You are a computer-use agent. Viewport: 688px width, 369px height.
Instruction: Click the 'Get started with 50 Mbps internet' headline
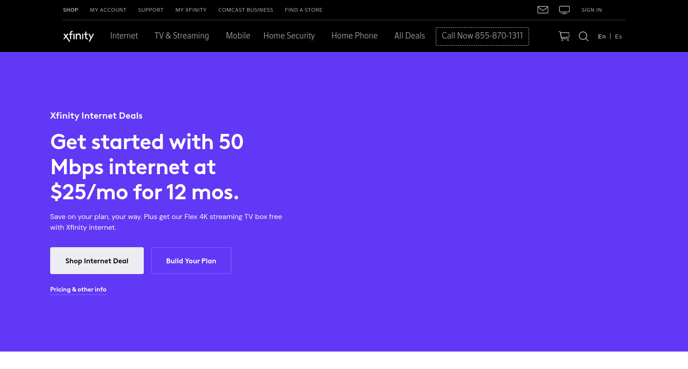point(147,167)
